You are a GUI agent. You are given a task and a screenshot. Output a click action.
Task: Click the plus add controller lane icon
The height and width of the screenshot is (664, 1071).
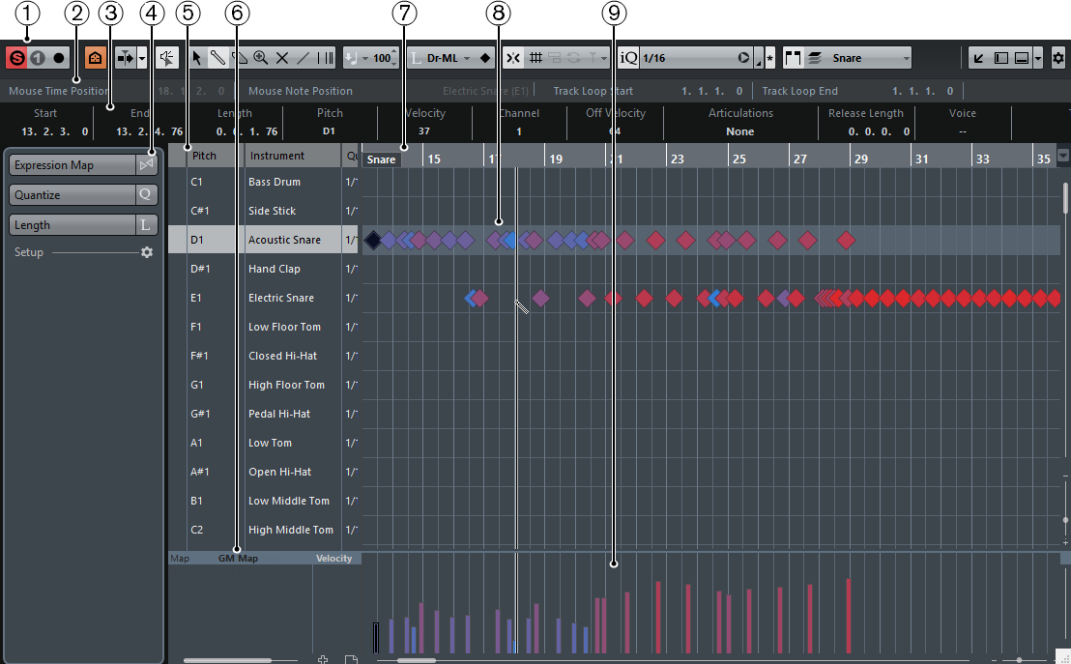323,659
